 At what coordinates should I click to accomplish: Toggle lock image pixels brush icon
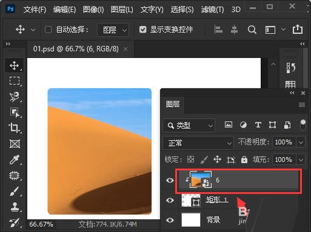click(x=204, y=159)
